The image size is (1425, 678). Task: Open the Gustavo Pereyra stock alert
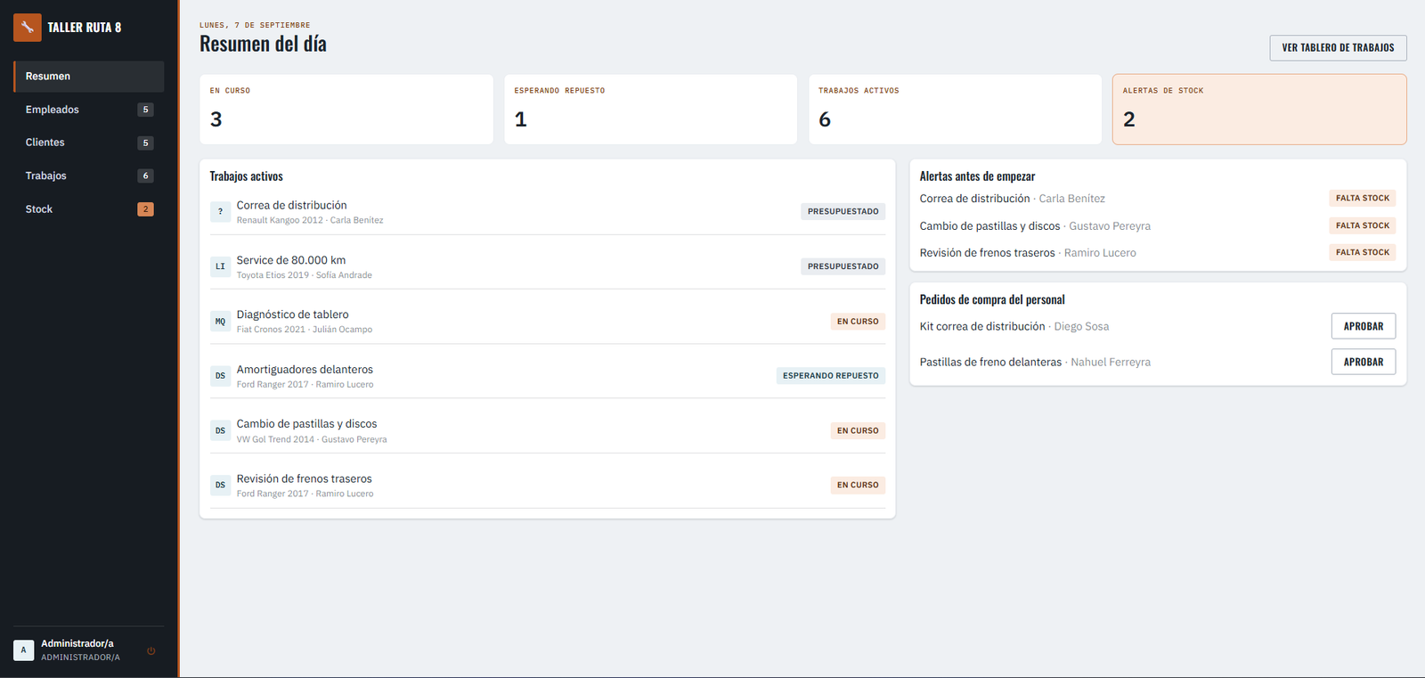1157,226
